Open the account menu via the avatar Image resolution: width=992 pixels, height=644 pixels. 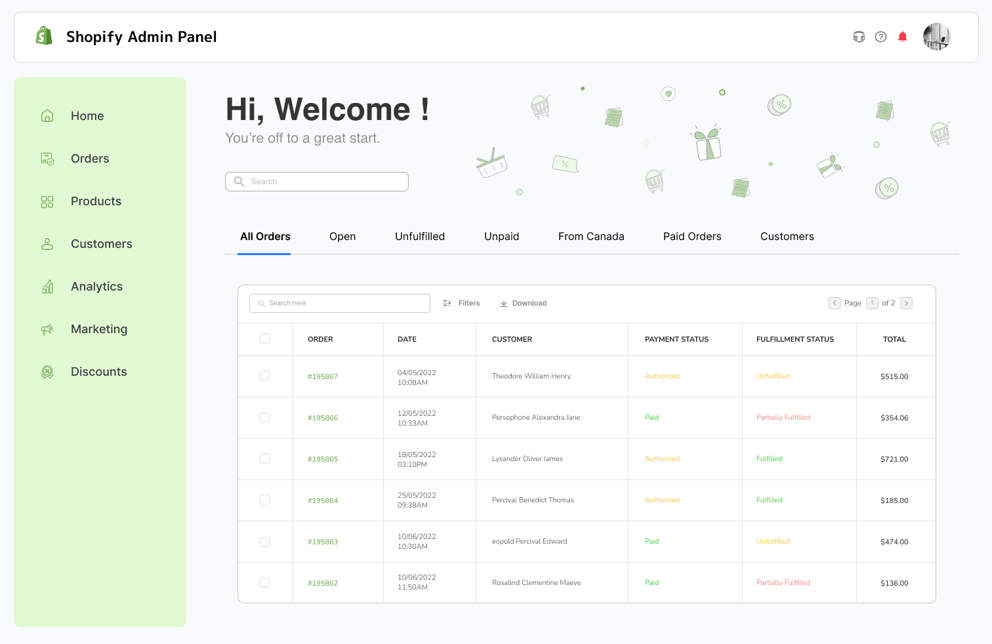tap(936, 37)
